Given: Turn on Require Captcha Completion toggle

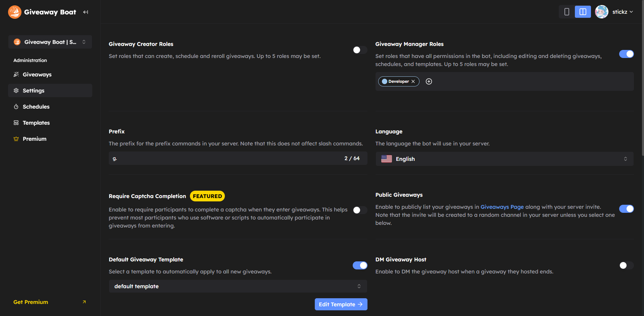Looking at the screenshot, I should pyautogui.click(x=360, y=210).
